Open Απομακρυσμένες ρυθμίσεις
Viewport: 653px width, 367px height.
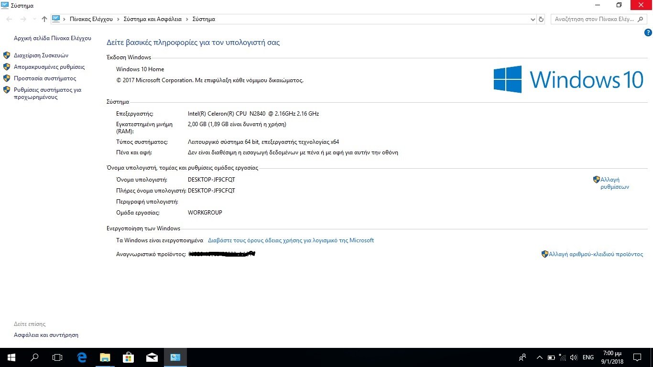click(x=49, y=67)
